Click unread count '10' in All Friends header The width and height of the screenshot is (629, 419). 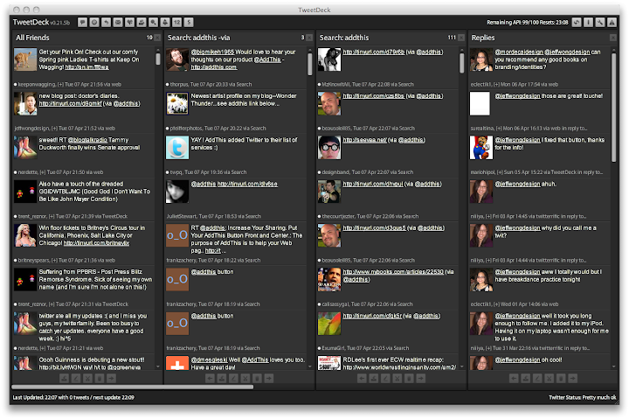point(149,38)
